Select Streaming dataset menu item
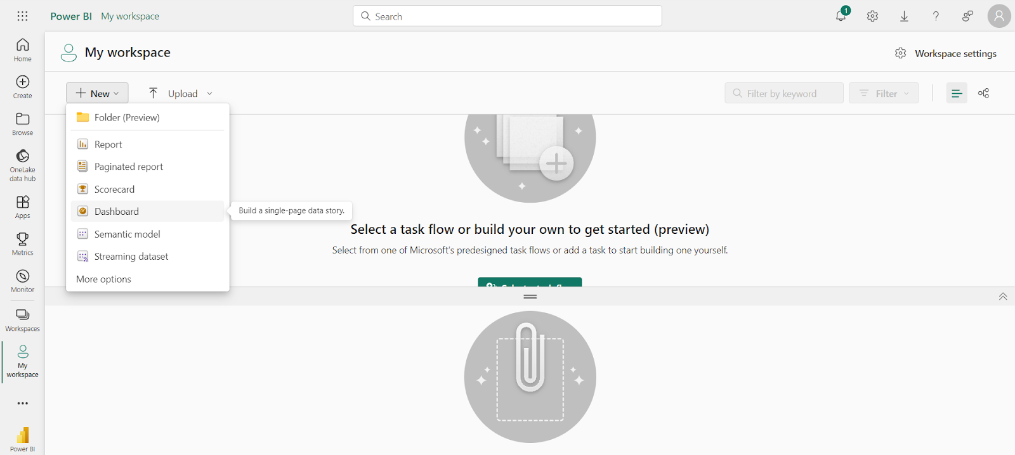Screen dimensions: 1015x455 (x=148, y=256)
